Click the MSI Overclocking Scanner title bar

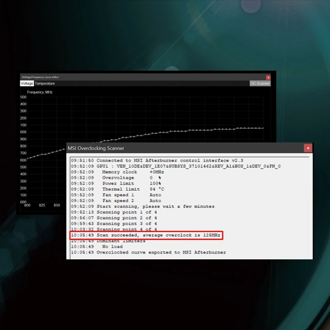click(185, 148)
